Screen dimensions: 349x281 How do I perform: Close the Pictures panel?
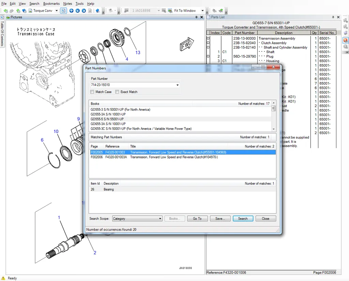point(202,17)
